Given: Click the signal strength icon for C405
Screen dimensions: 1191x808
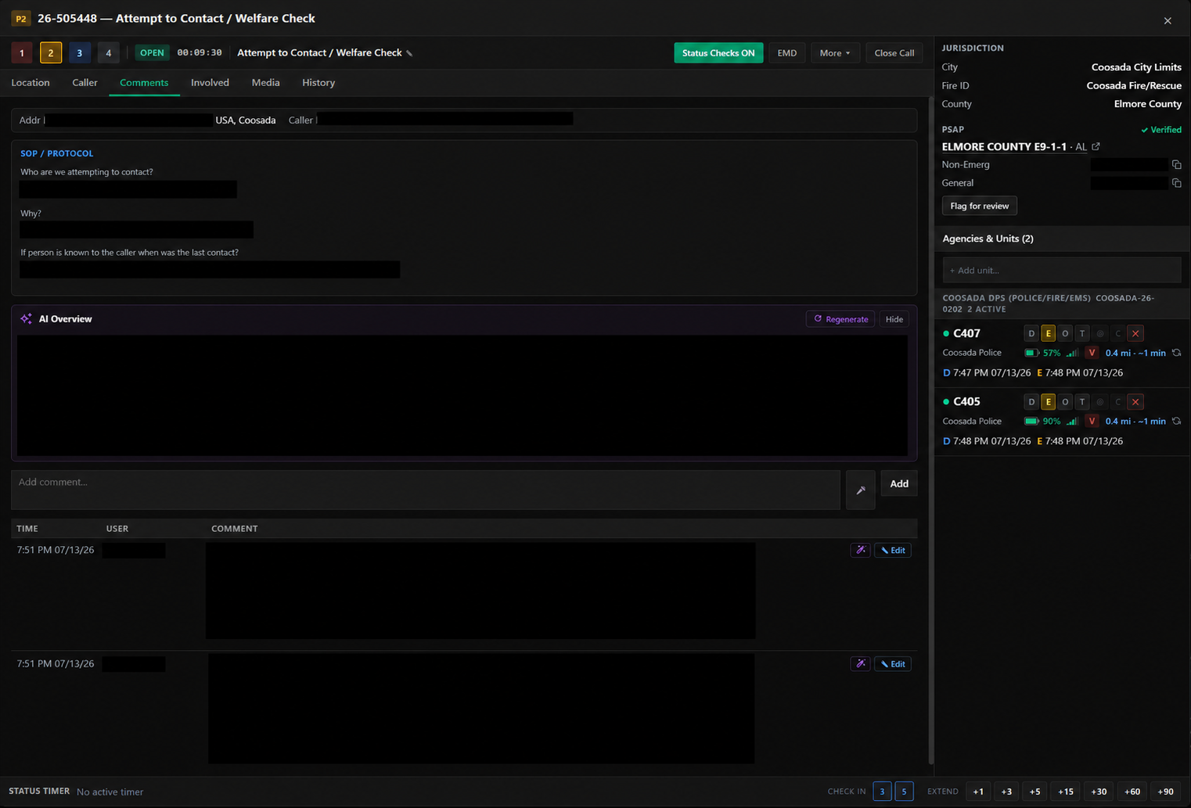Looking at the screenshot, I should (x=1072, y=421).
